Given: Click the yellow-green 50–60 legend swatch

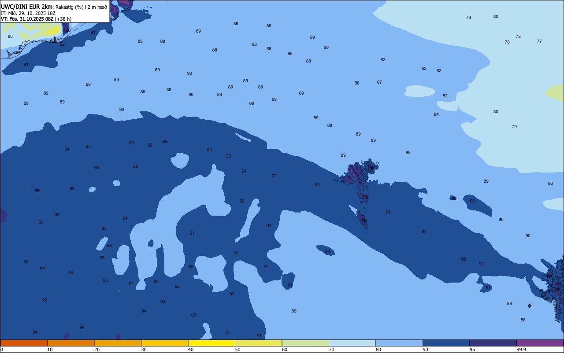Looking at the screenshot, I should pyautogui.click(x=258, y=343).
